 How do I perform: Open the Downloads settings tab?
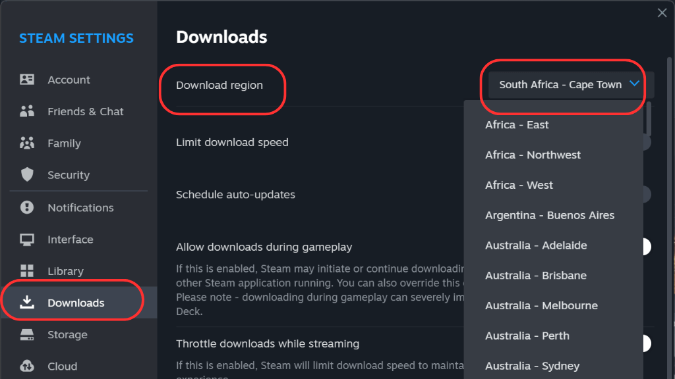76,303
